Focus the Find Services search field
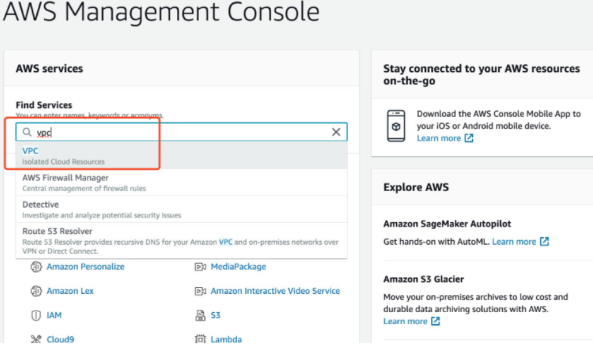 pos(181,132)
